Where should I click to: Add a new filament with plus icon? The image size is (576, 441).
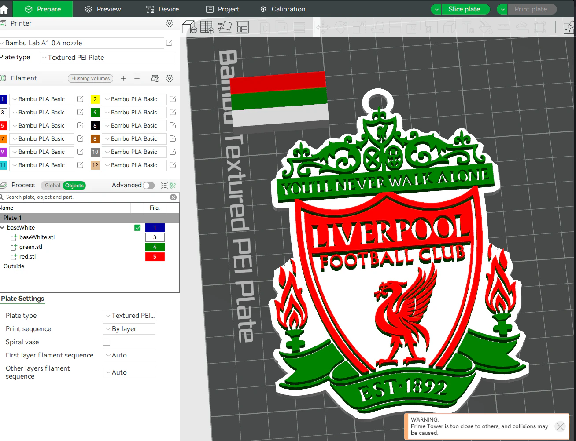tap(123, 78)
